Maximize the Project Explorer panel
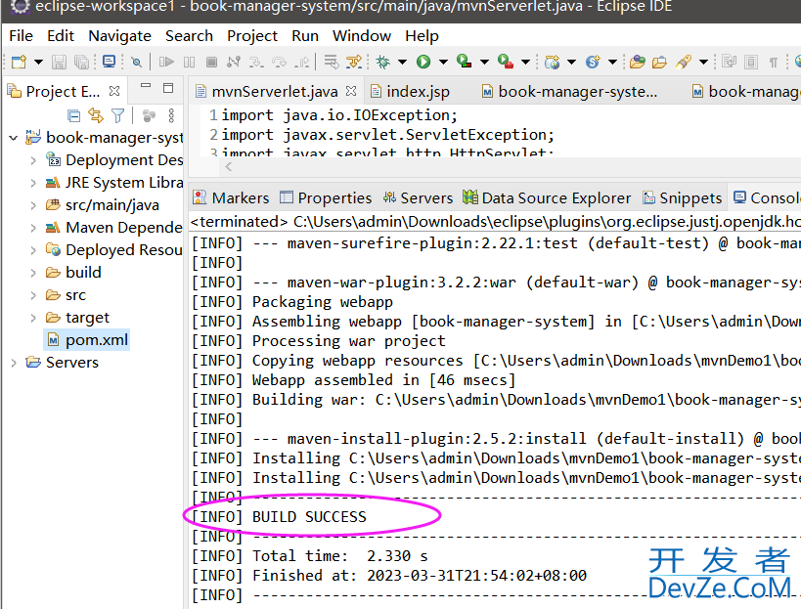The height and width of the screenshot is (609, 801). (168, 88)
